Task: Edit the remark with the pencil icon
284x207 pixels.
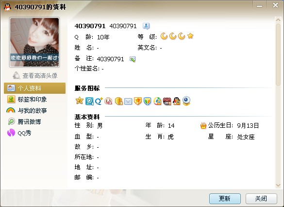Action: (x=133, y=59)
